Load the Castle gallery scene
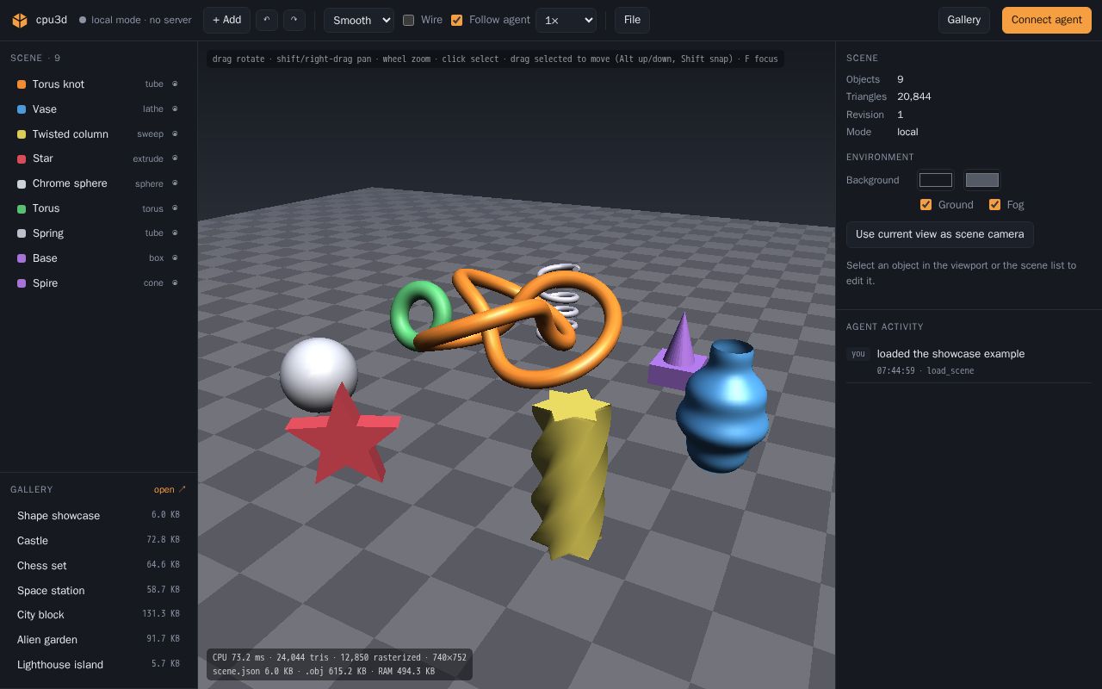Viewport: 1102px width, 689px height. tap(98, 541)
